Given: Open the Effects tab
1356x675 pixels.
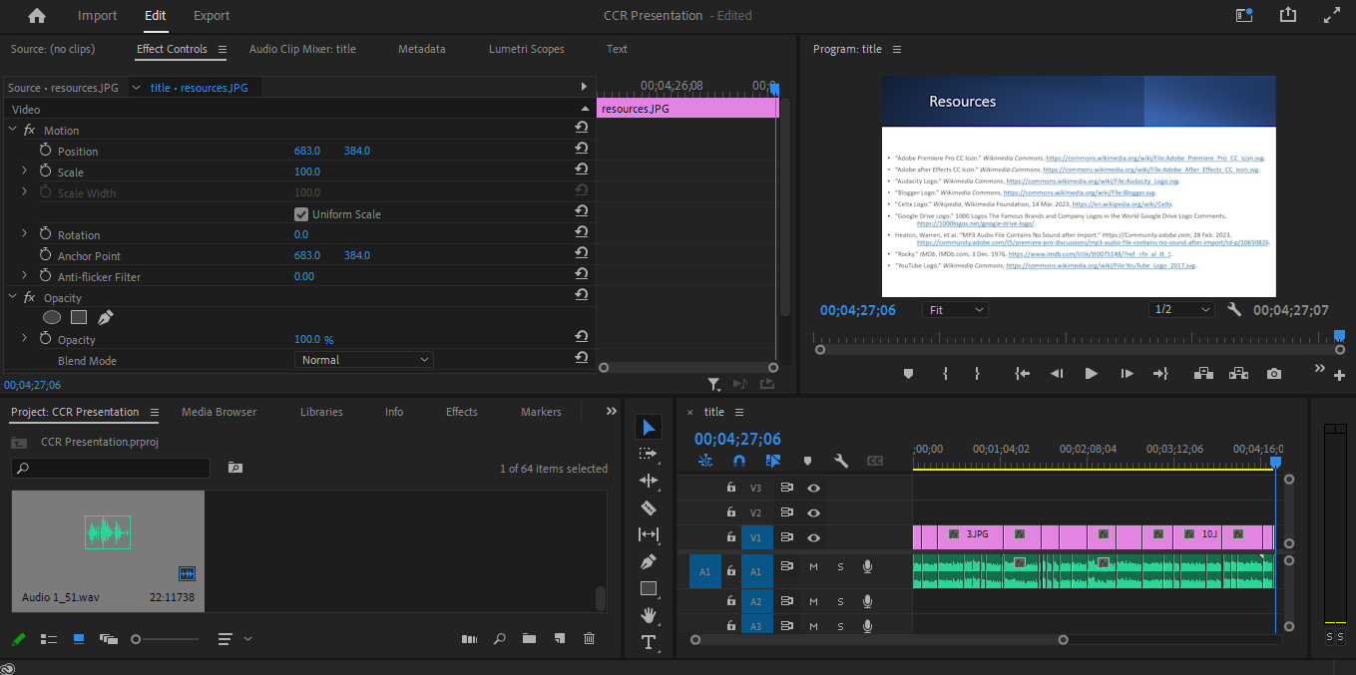Looking at the screenshot, I should [x=461, y=412].
